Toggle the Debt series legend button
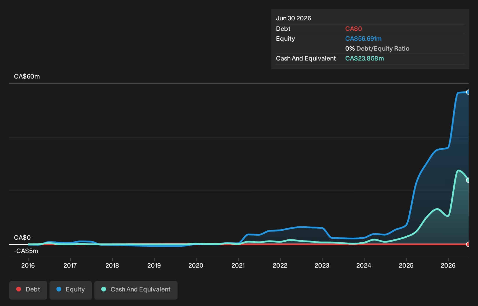 pos(28,290)
